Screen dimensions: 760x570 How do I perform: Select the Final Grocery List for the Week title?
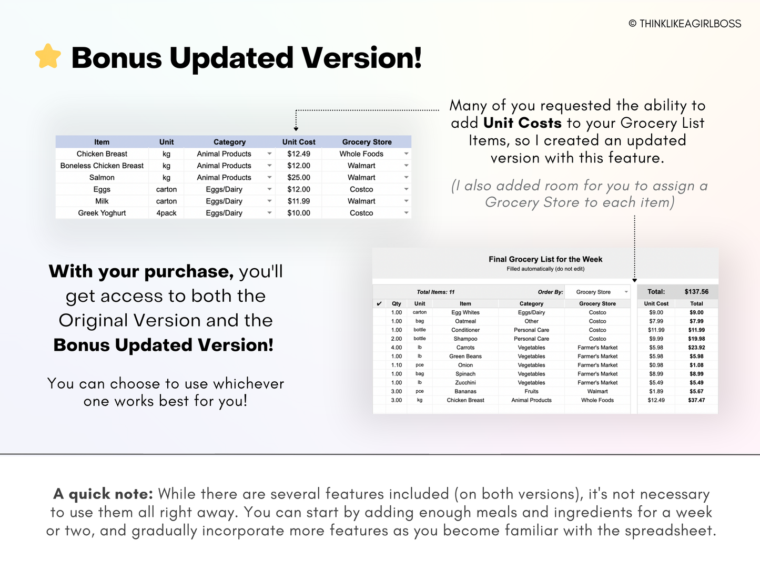point(545,259)
